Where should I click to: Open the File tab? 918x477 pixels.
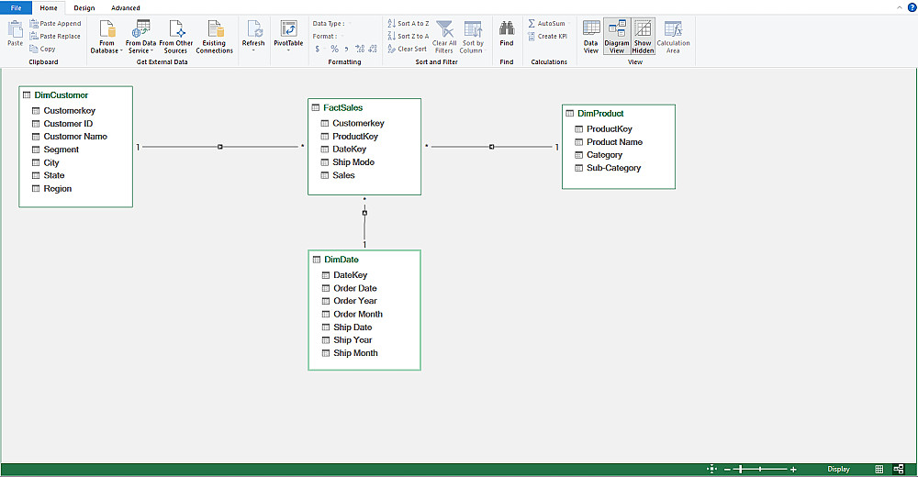click(16, 7)
